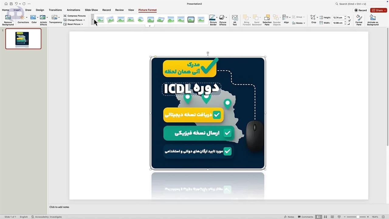Click the zoom slider handle
Screen dimensions: 389x219
pos(358,217)
